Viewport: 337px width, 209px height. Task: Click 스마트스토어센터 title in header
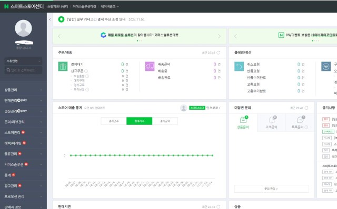27,6
